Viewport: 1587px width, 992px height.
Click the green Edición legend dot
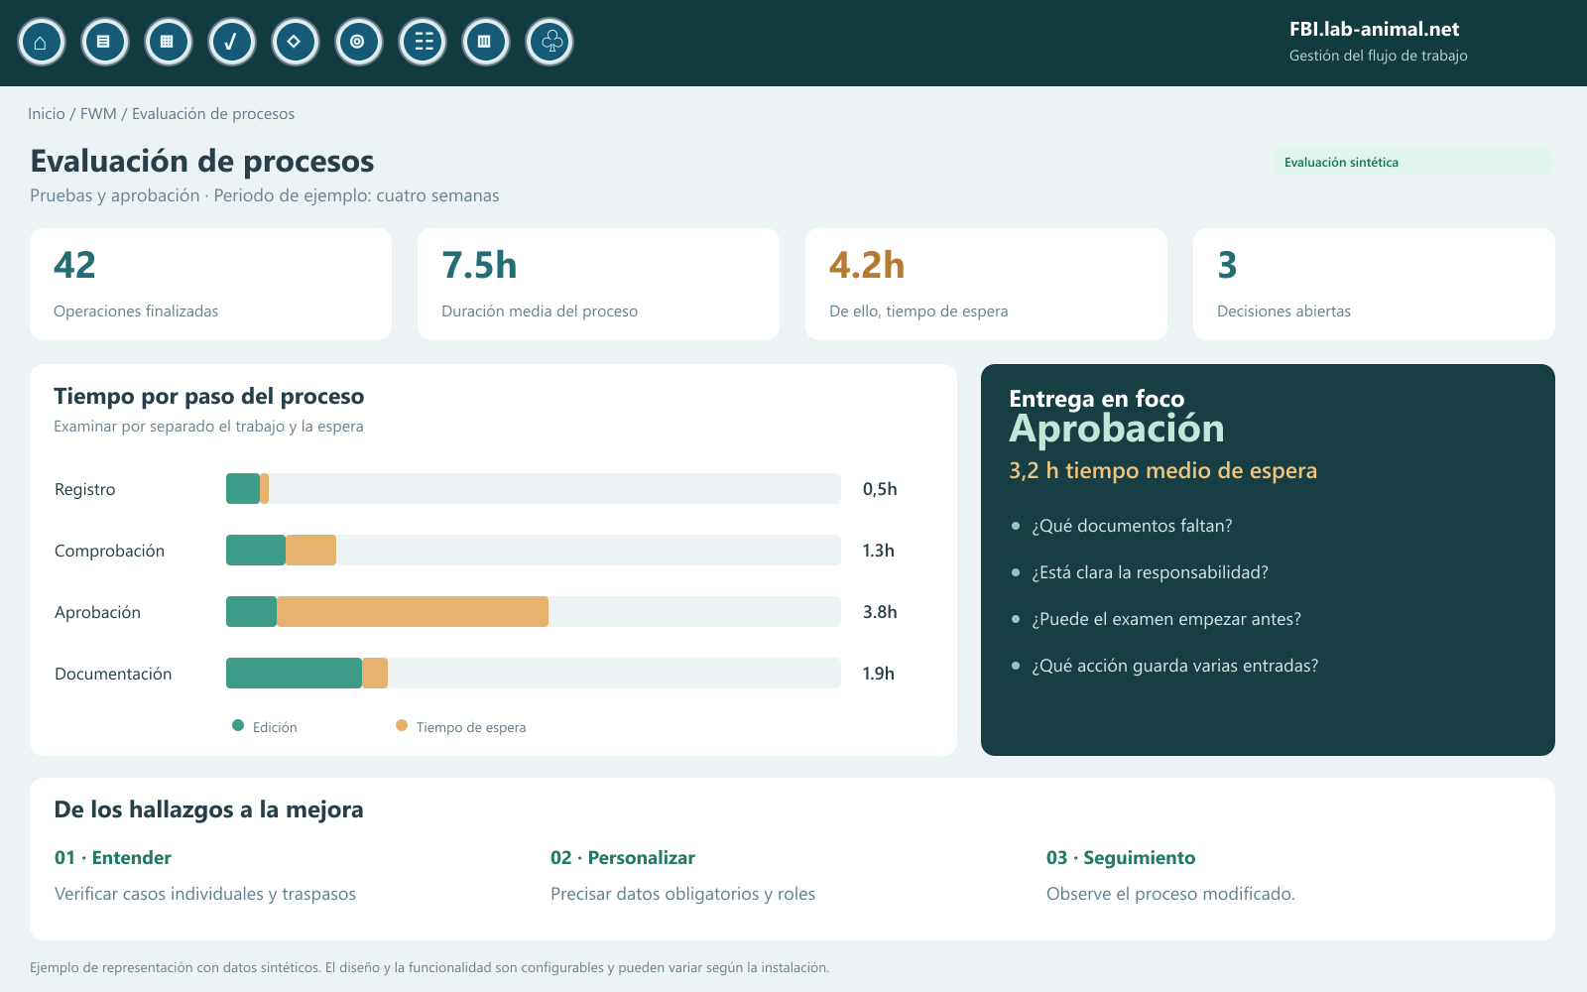click(238, 725)
